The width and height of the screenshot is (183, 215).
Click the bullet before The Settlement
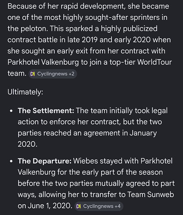[11, 111]
